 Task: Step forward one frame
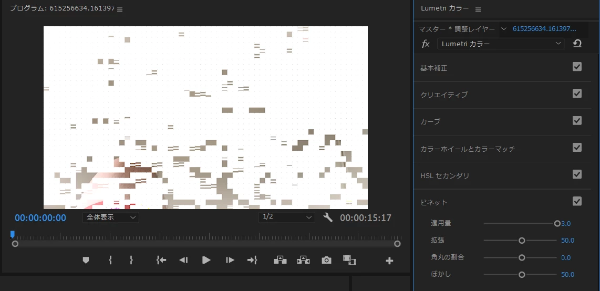click(x=230, y=261)
